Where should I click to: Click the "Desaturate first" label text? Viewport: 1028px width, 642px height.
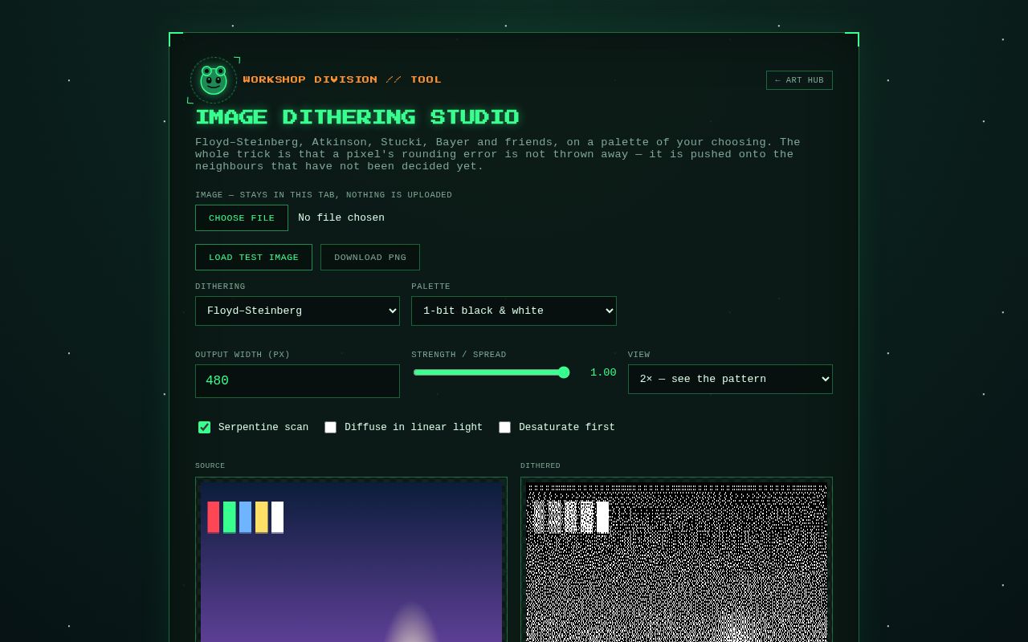coord(567,427)
